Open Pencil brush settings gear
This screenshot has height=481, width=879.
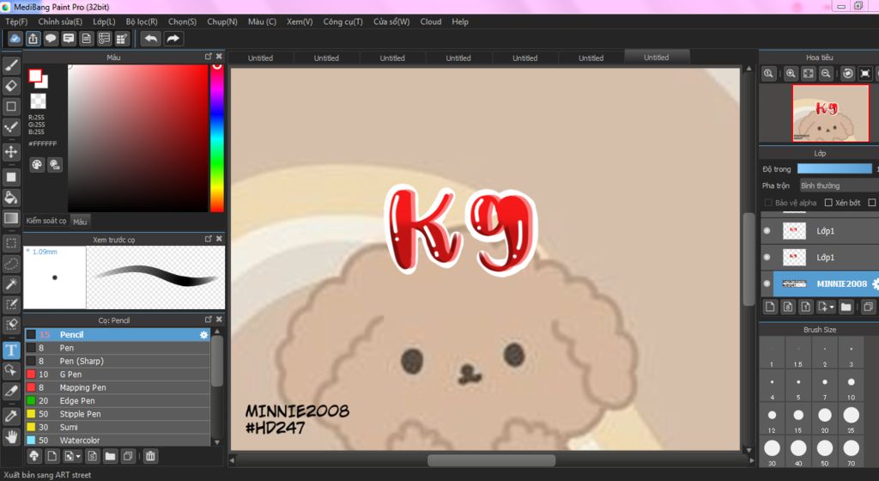click(203, 335)
